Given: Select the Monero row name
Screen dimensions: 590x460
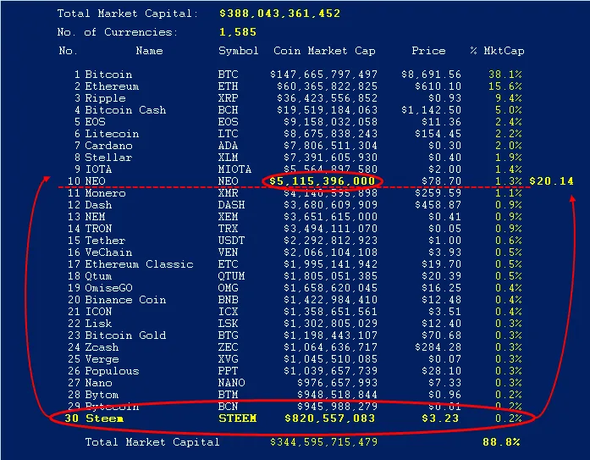Looking at the screenshot, I should click(x=105, y=193).
